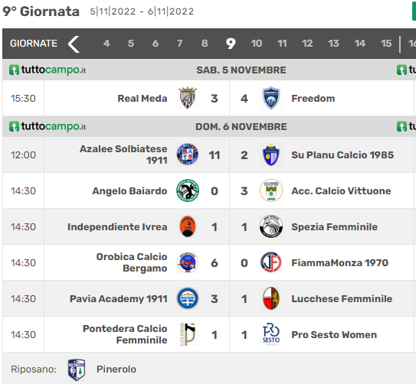This screenshot has width=416, height=384.
Task: Open the Independiente Ivrea 1-1 match score
Action: point(229,227)
